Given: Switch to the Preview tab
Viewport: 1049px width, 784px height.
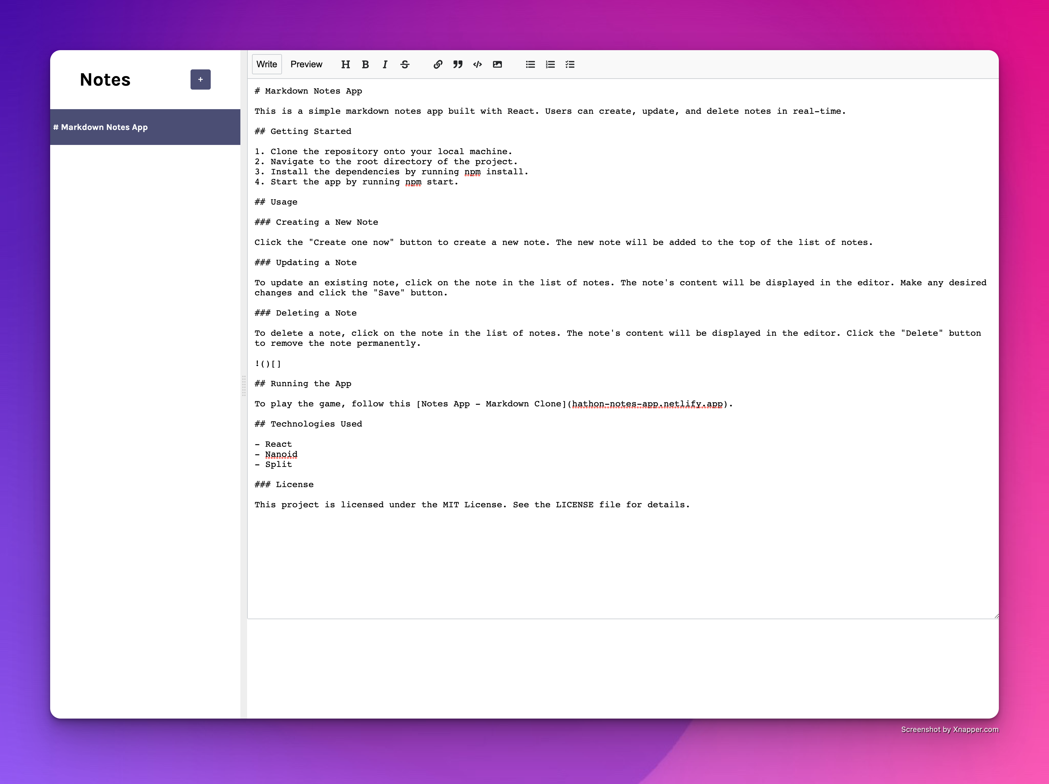Looking at the screenshot, I should pyautogui.click(x=306, y=65).
